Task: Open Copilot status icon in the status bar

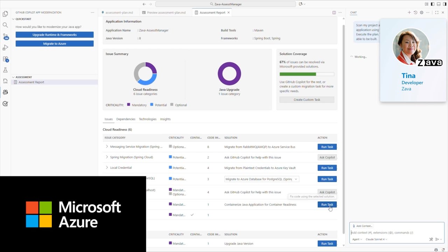Action: click(x=436, y=250)
